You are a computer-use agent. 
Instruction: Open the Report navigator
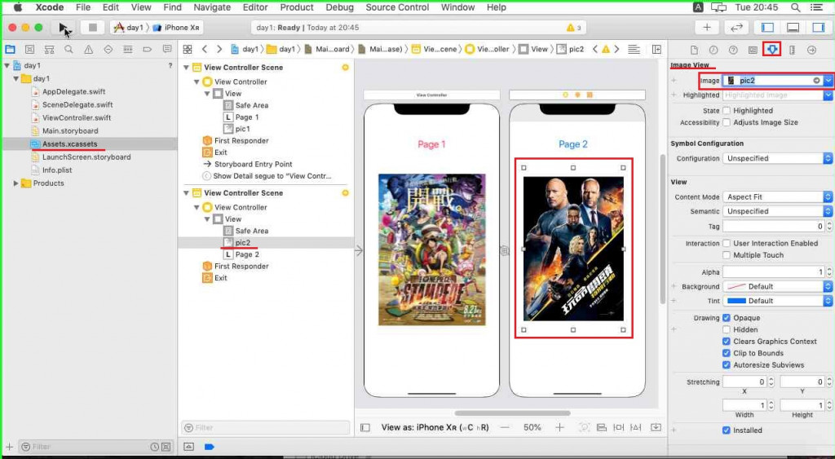pos(167,50)
